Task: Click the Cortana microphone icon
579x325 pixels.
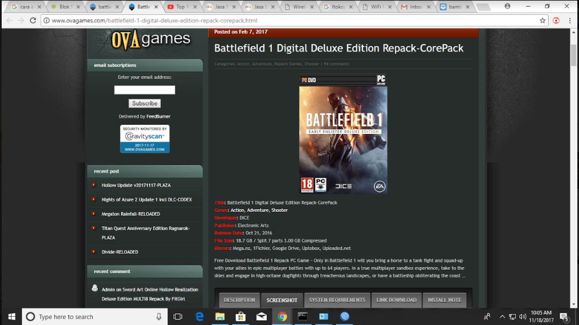Action: [159, 317]
